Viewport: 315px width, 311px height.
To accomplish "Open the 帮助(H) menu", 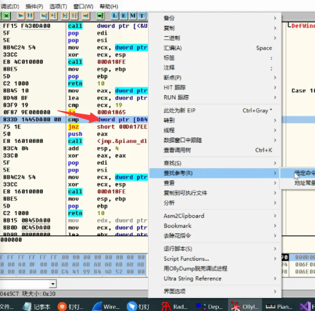I will click(x=109, y=6).
